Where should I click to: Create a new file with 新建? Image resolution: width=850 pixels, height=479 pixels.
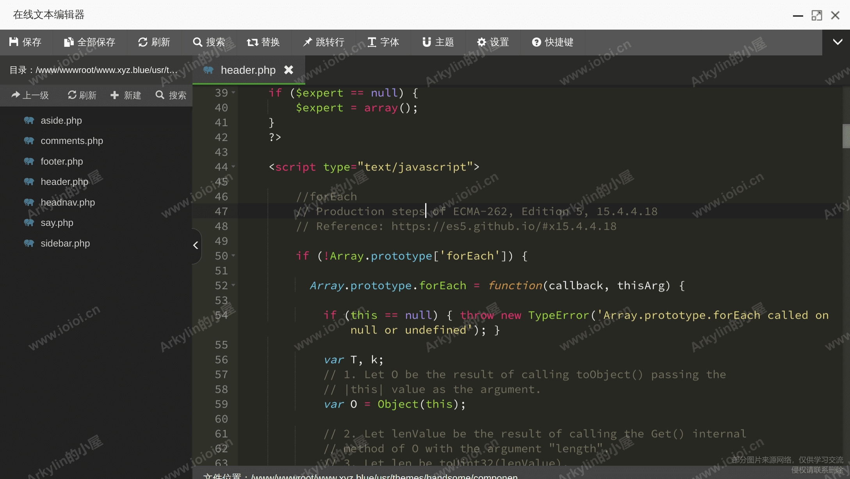pyautogui.click(x=126, y=95)
